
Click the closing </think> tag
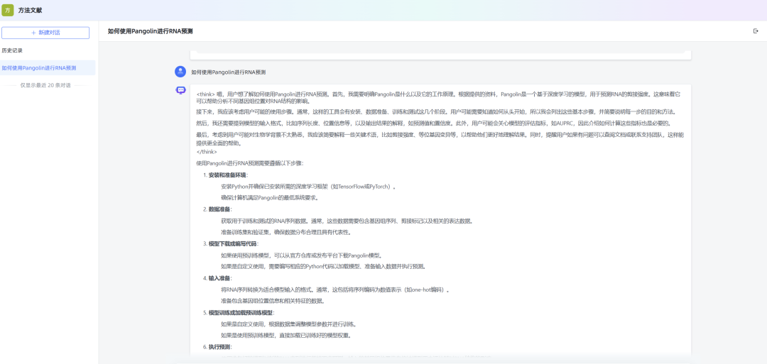(207, 152)
